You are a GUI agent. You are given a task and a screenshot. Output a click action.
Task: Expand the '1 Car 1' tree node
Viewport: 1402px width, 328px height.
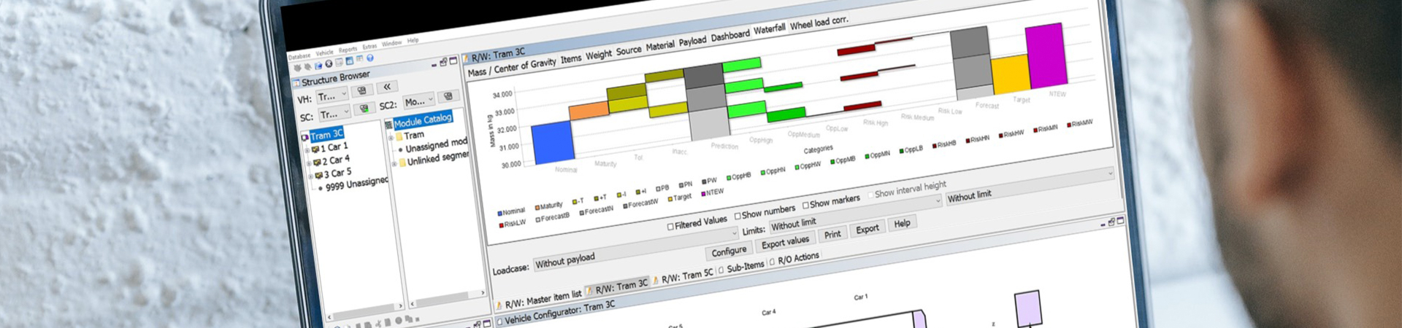[x=308, y=149]
